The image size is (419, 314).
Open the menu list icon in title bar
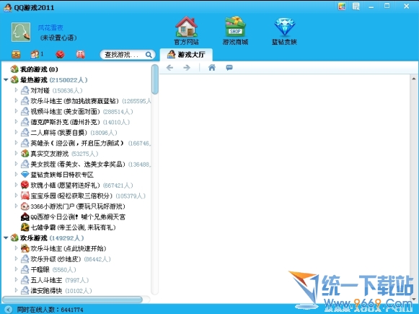pos(356,6)
